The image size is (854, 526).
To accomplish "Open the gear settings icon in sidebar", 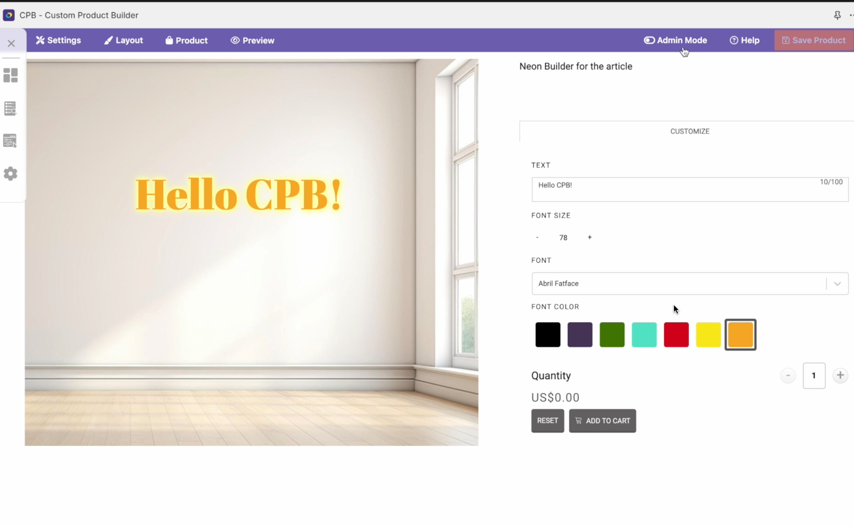I will click(x=10, y=174).
